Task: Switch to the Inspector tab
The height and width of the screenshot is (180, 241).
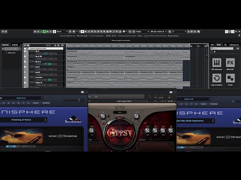Action: (x=6, y=45)
